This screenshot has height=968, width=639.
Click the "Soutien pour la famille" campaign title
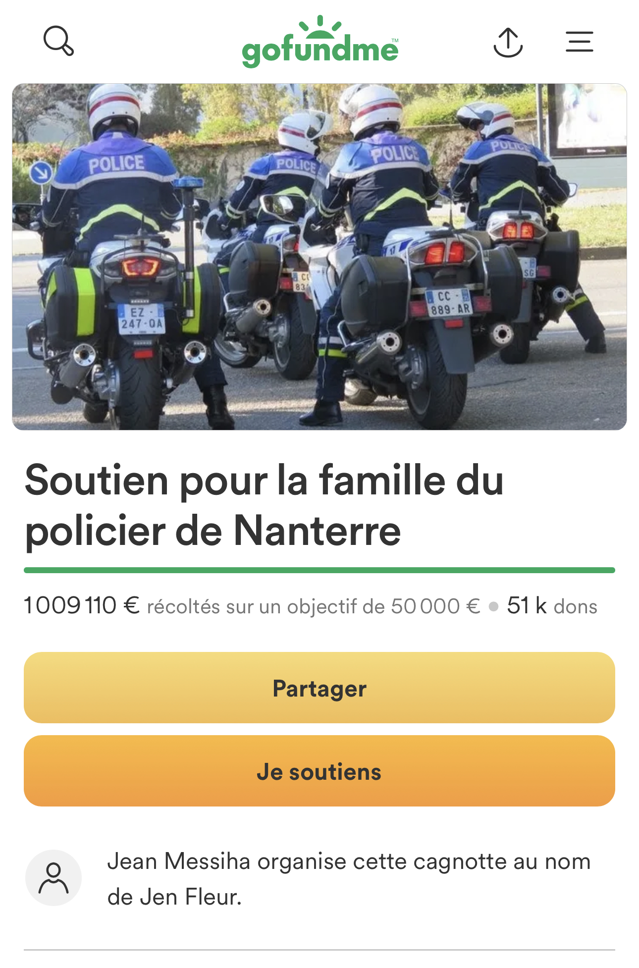click(x=264, y=505)
